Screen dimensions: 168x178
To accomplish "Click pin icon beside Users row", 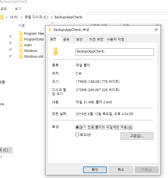I will [10, 49].
